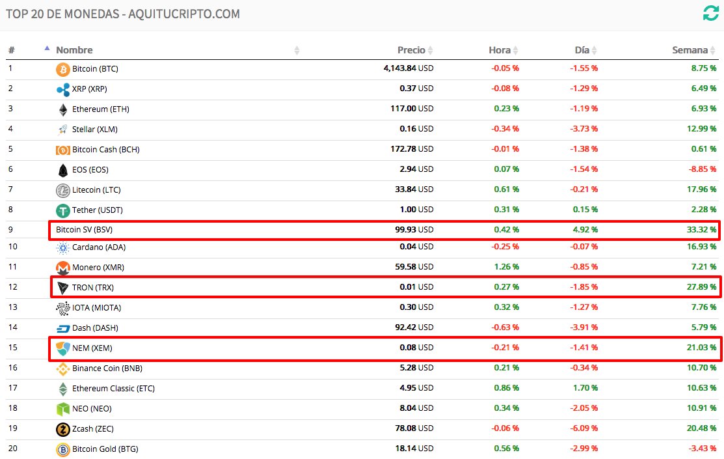Sort coins by Semana change column

click(x=693, y=50)
